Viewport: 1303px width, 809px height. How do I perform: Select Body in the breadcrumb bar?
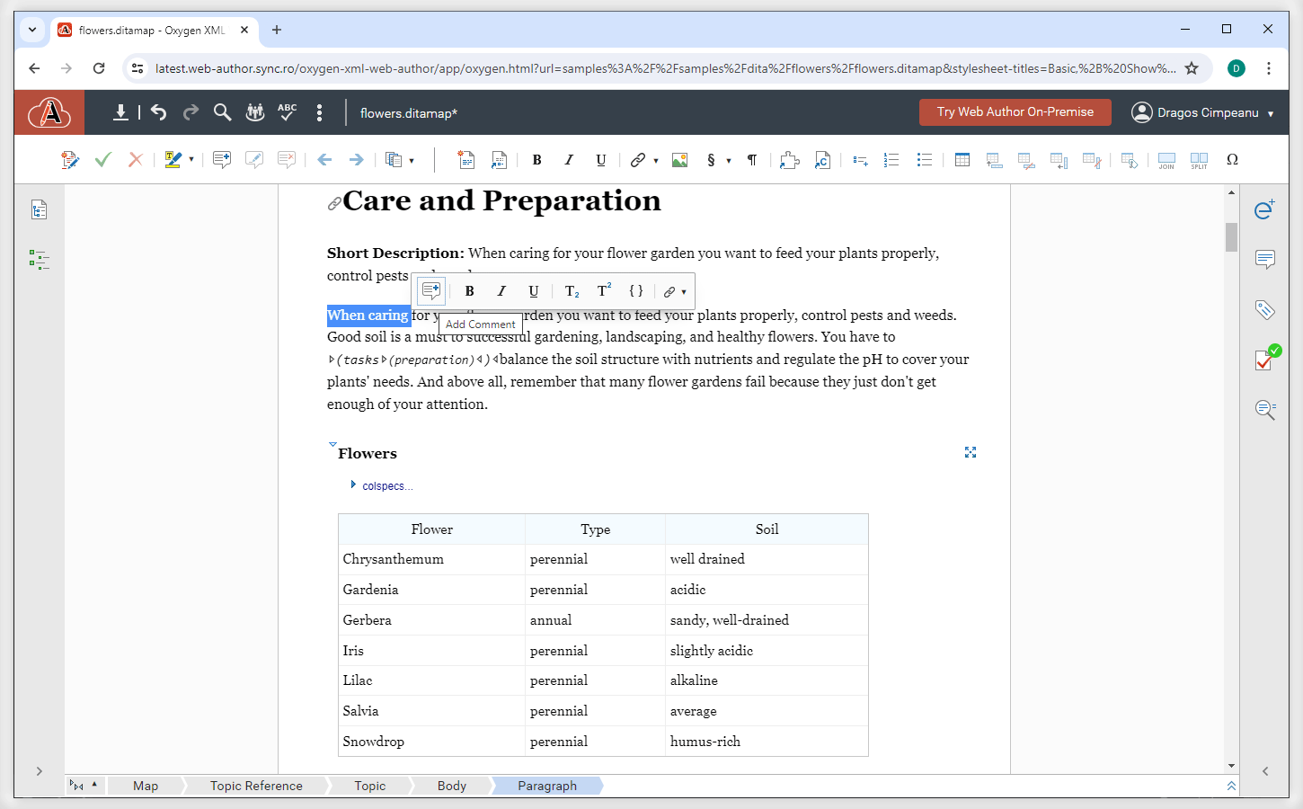click(x=451, y=786)
